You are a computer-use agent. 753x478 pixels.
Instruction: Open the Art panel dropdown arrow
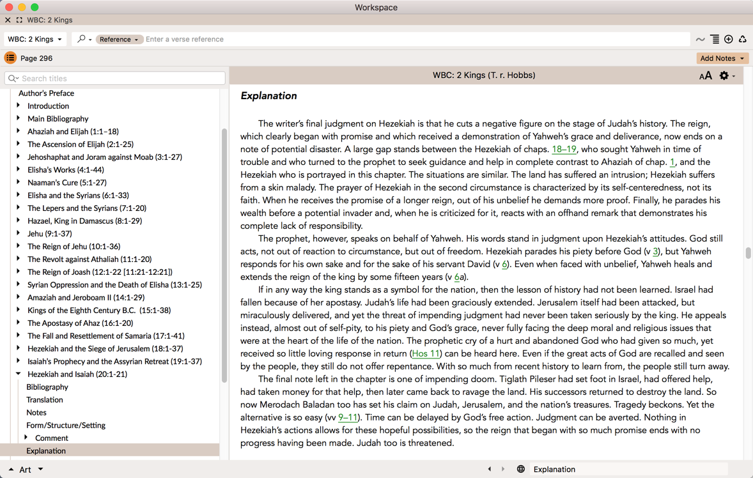(x=41, y=469)
